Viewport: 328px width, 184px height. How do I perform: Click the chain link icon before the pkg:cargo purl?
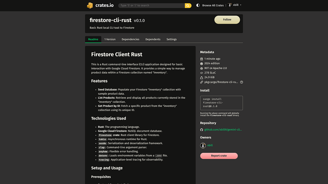click(202, 82)
